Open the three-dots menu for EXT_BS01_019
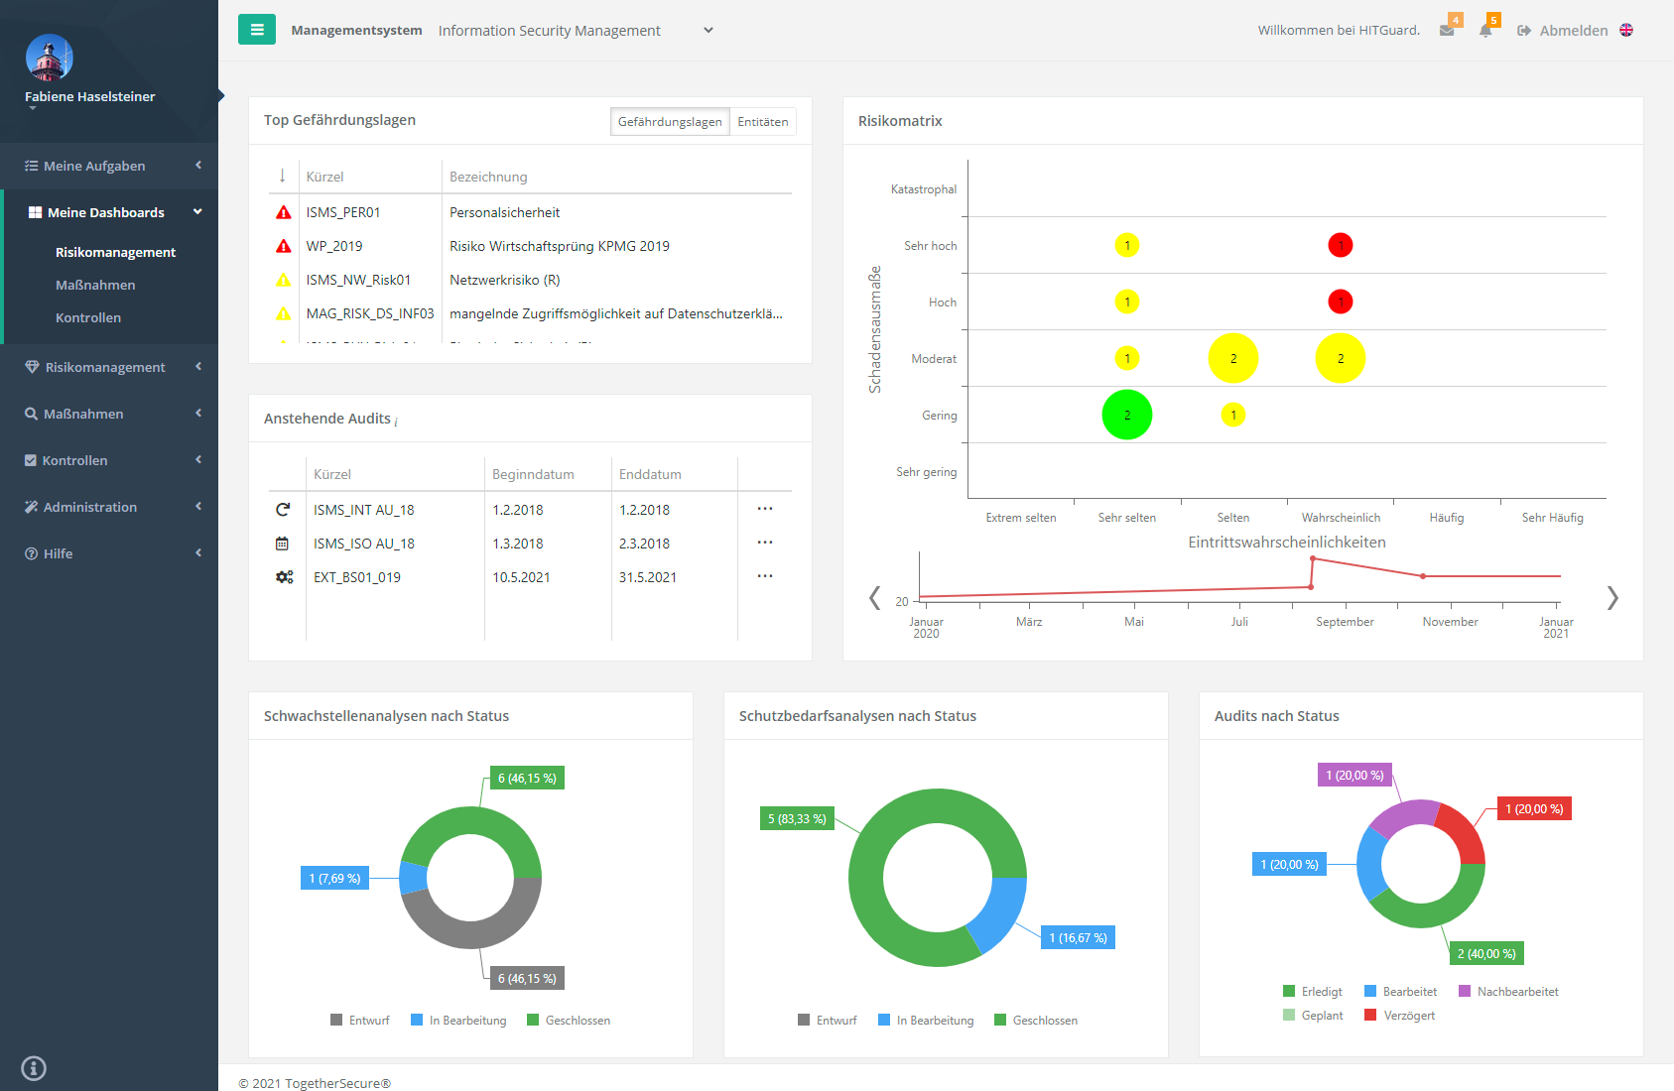1674x1091 pixels. coord(764,576)
